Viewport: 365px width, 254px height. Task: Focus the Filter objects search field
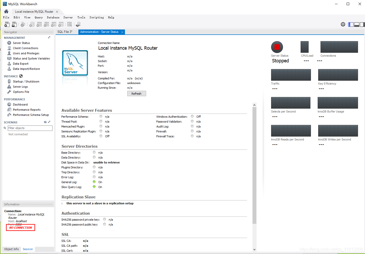click(x=30, y=128)
